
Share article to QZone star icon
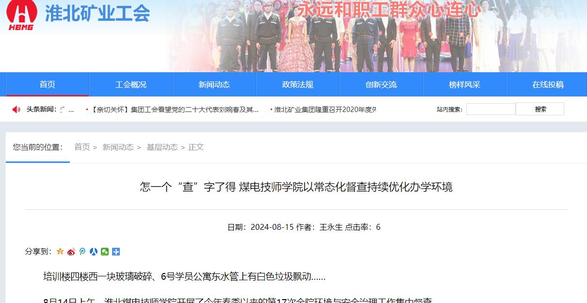coord(60,252)
